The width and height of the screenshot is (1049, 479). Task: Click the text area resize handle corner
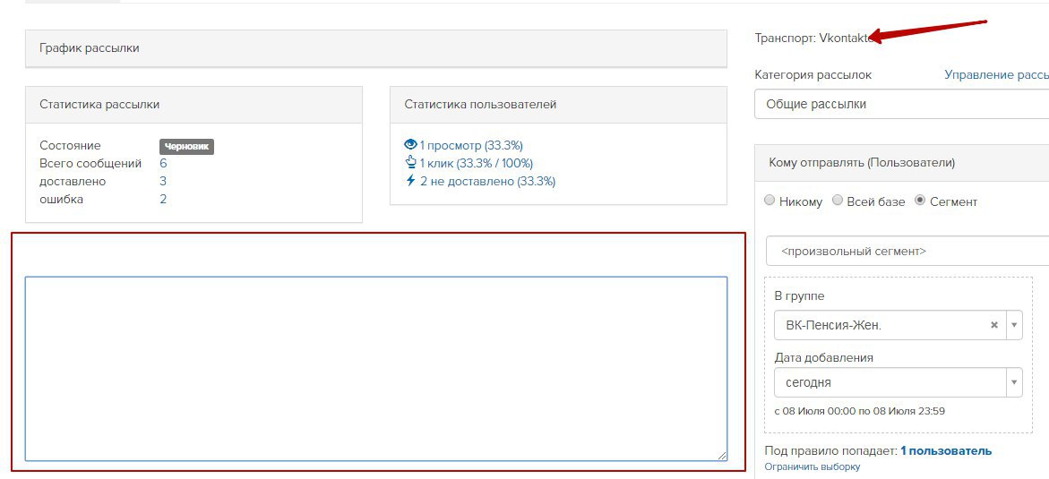(x=722, y=456)
